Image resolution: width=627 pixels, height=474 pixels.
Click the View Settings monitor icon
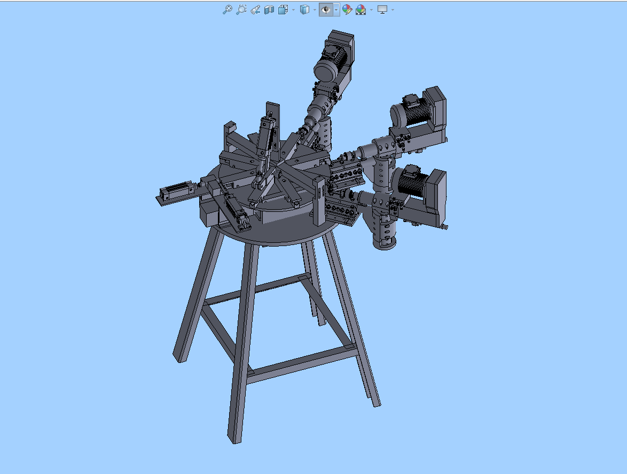pyautogui.click(x=382, y=10)
